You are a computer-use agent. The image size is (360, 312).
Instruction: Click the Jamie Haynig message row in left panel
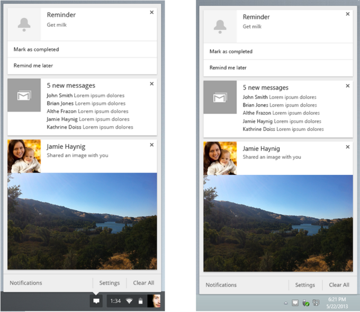88,119
